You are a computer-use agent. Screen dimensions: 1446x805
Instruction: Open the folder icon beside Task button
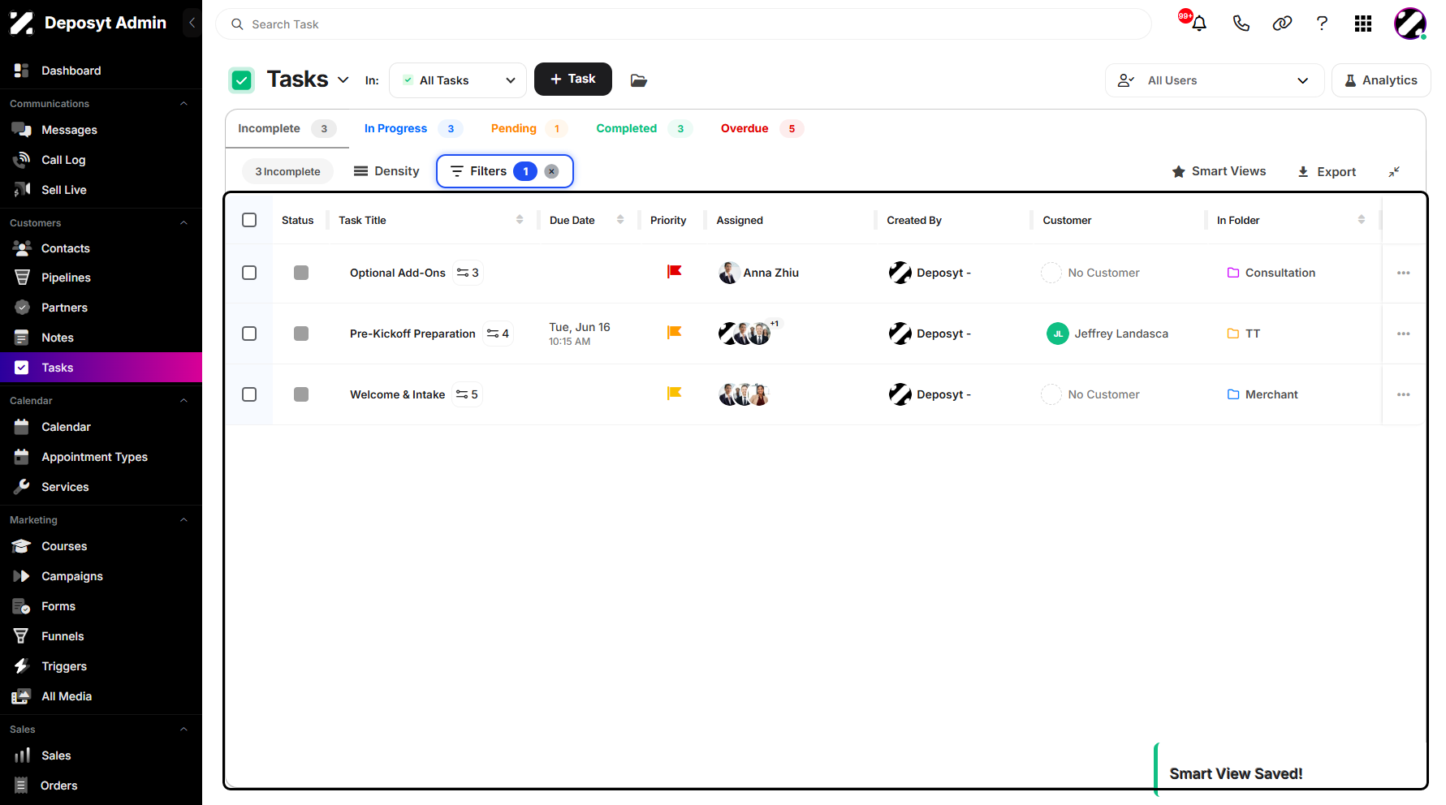pos(639,80)
